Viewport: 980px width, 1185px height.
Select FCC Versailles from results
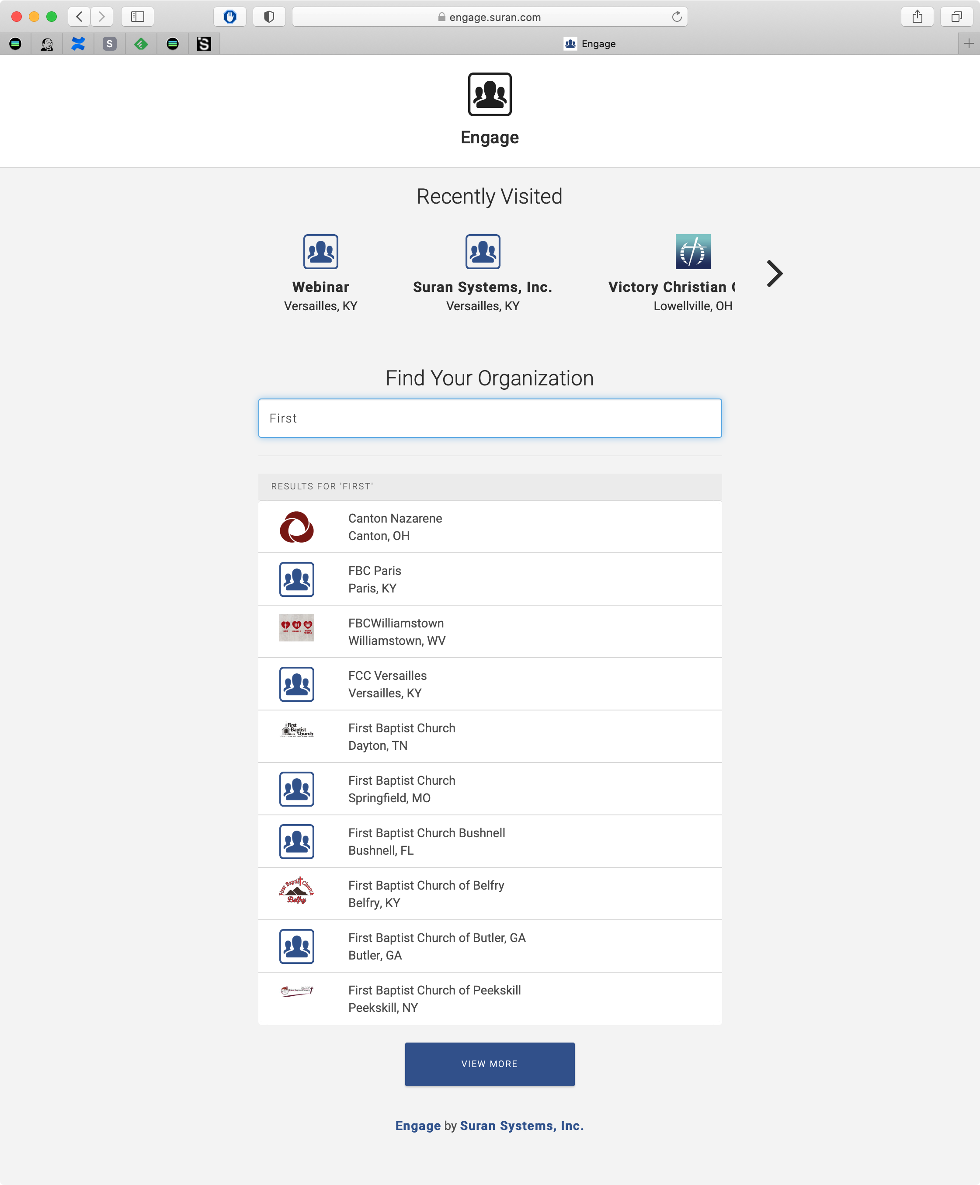point(387,684)
